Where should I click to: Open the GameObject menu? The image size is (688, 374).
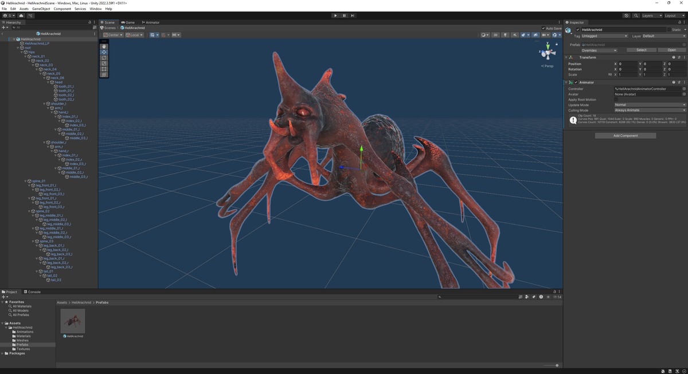[41, 9]
